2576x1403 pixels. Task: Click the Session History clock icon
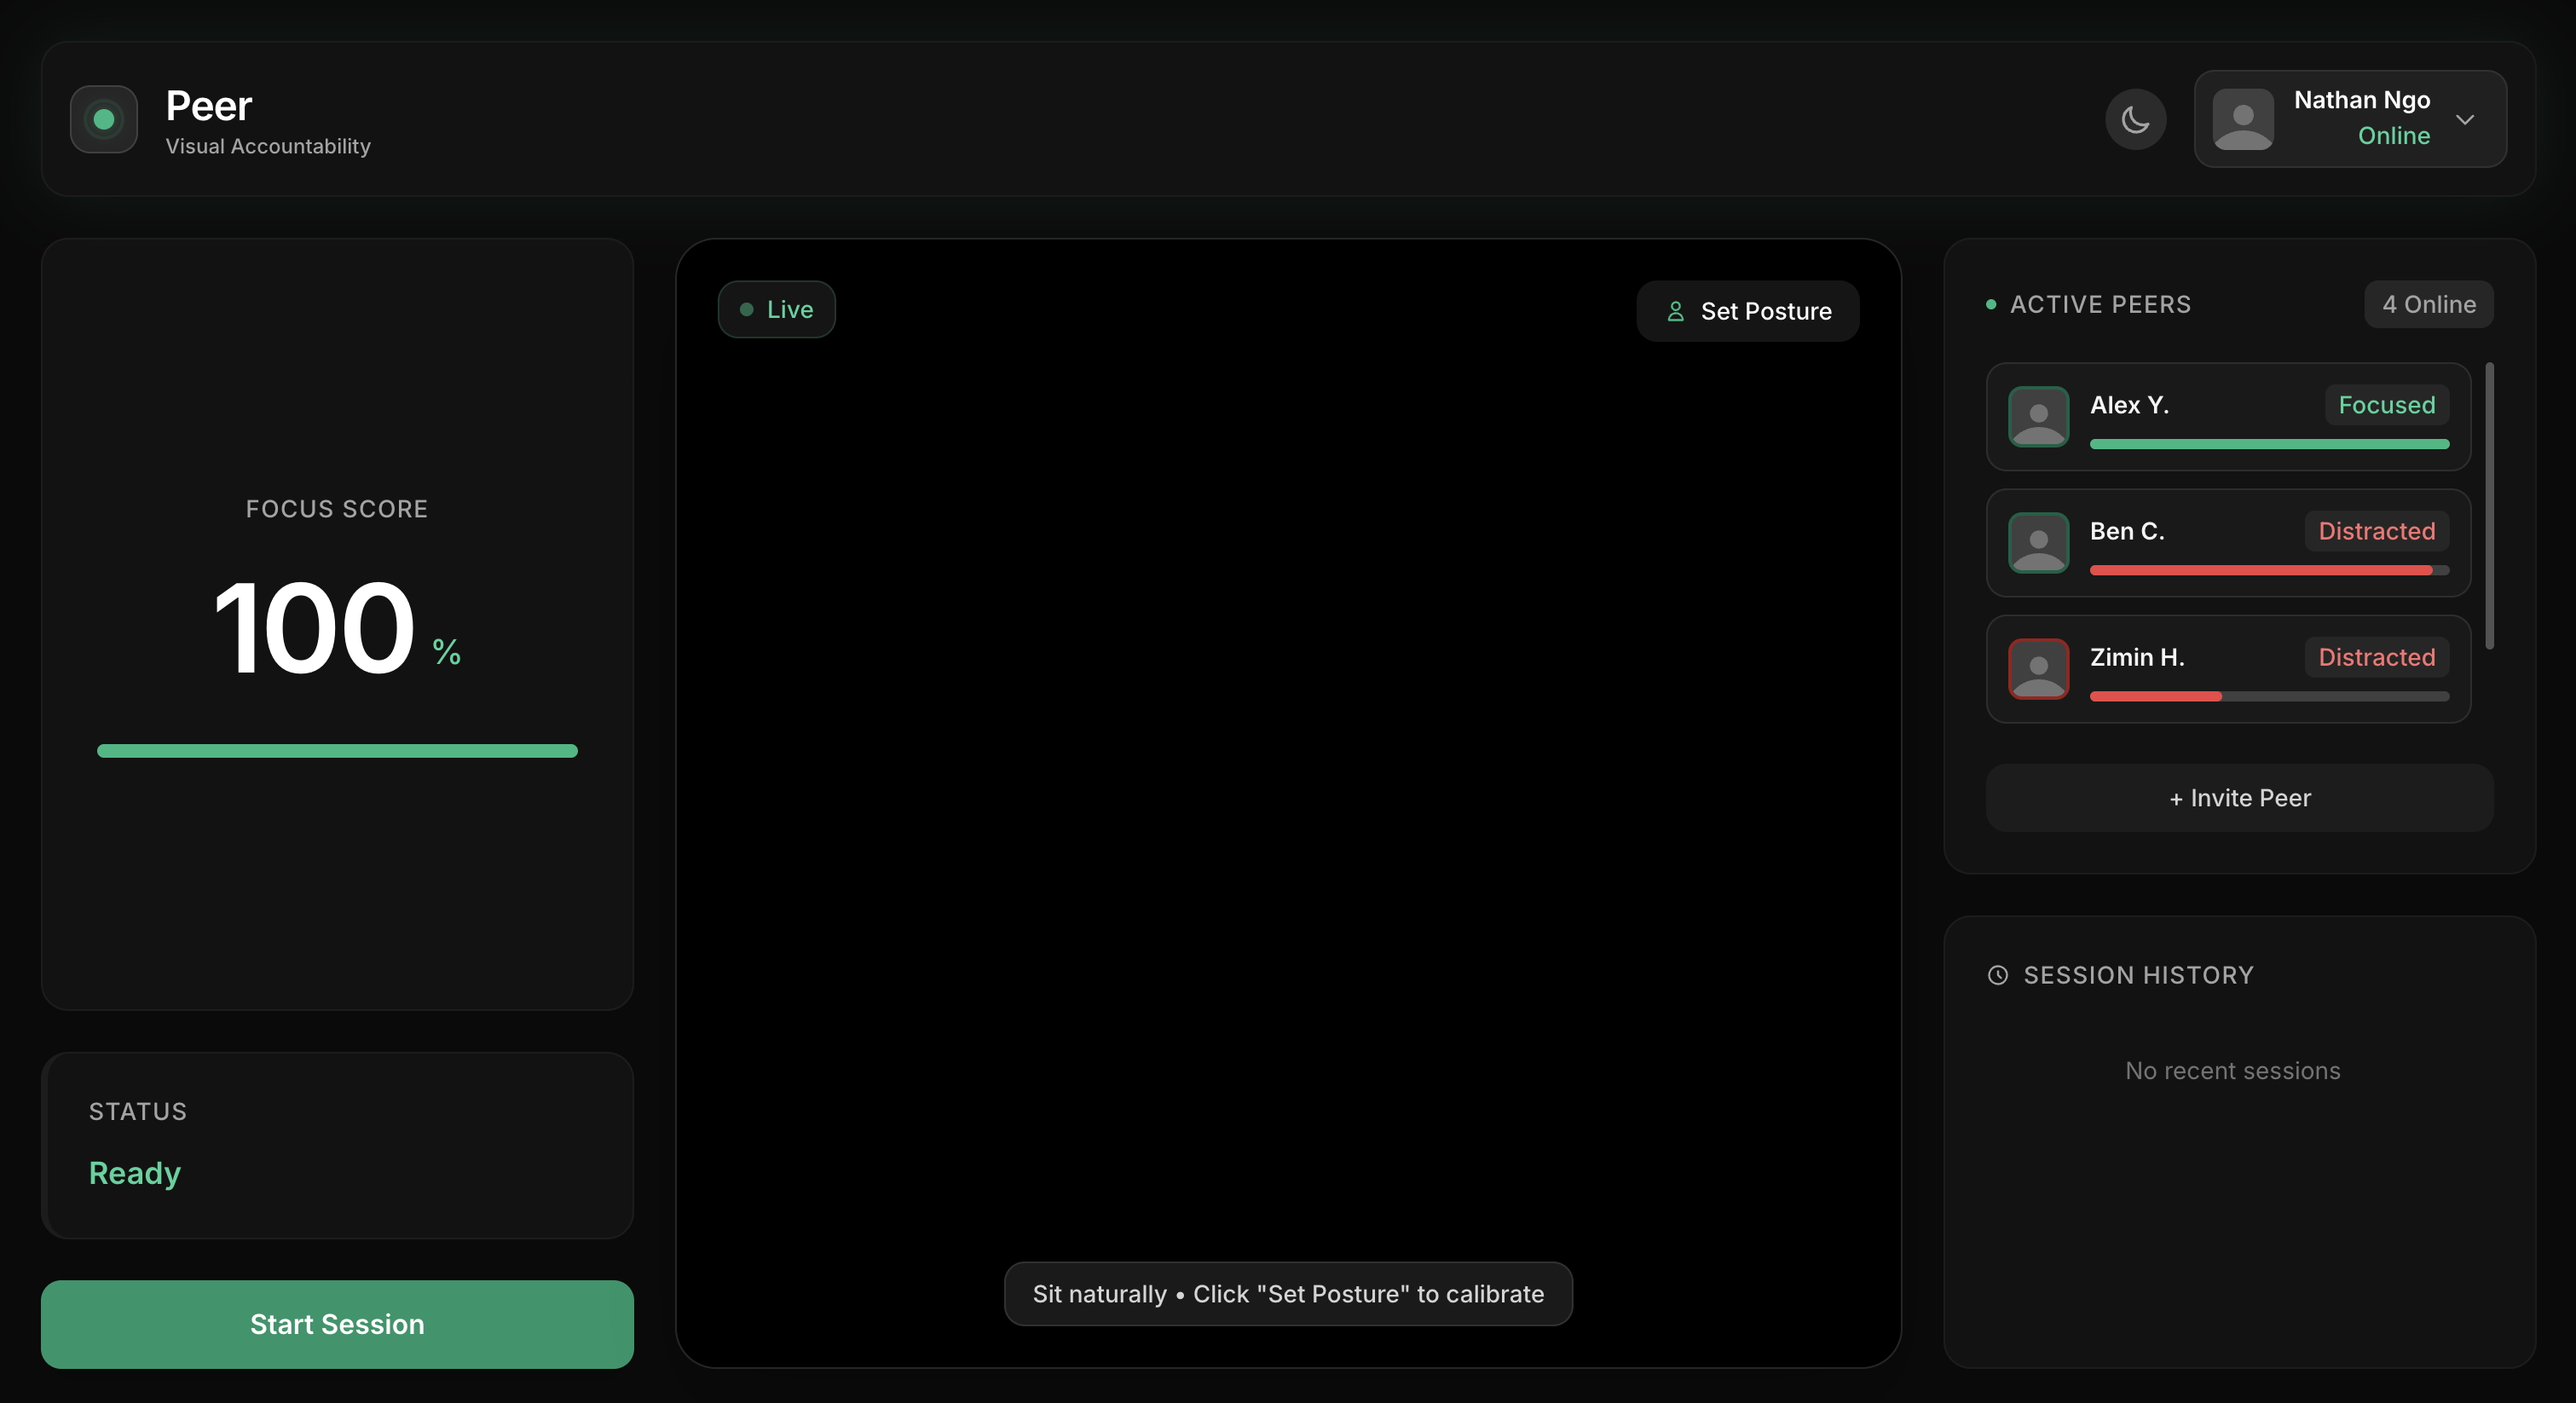tap(1997, 975)
